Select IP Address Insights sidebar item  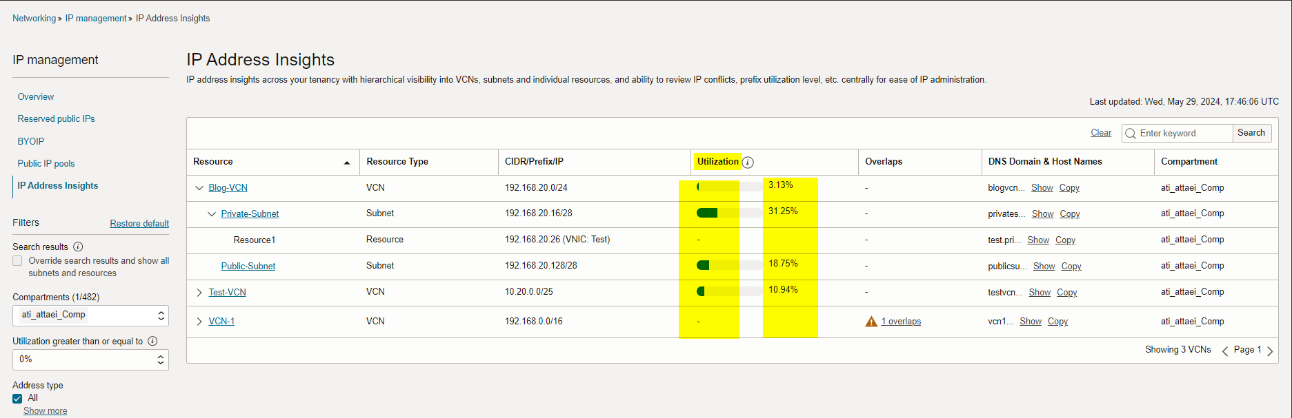[x=58, y=186]
